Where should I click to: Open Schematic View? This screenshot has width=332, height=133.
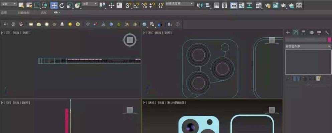click(250, 5)
